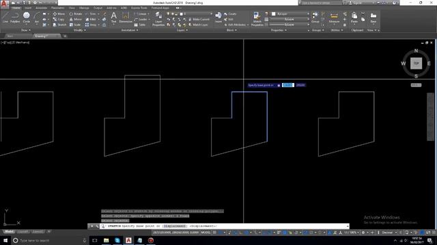This screenshot has width=437, height=245.
Task: Switch to the Insert ribbon tab
Action: [x=28, y=8]
